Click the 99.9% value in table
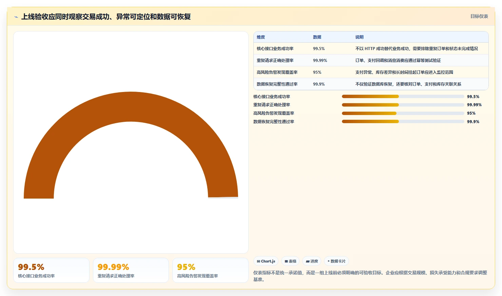502x296 pixels. pos(319,84)
